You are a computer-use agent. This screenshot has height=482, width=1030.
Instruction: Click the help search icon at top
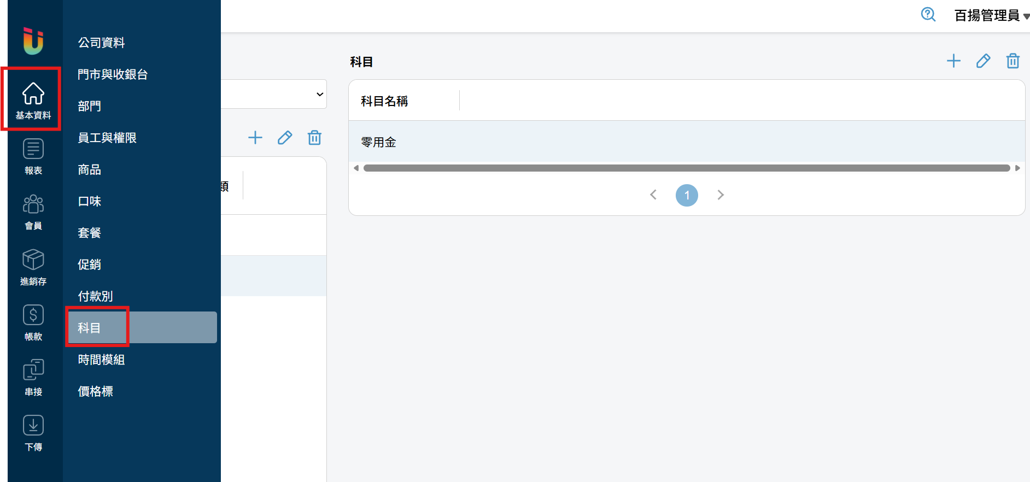(x=928, y=15)
